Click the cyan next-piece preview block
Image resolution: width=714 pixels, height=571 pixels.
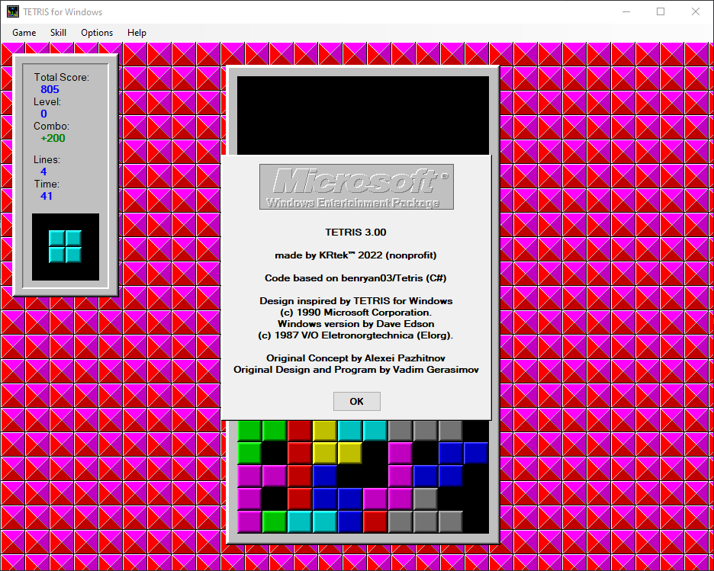coord(65,246)
